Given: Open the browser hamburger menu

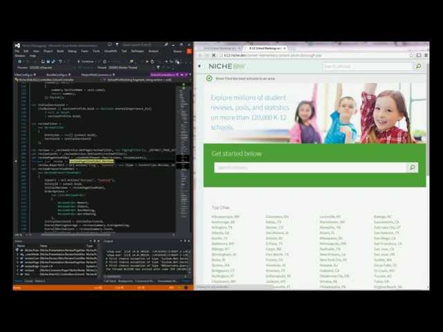Looking at the screenshot, I should coord(426,55).
